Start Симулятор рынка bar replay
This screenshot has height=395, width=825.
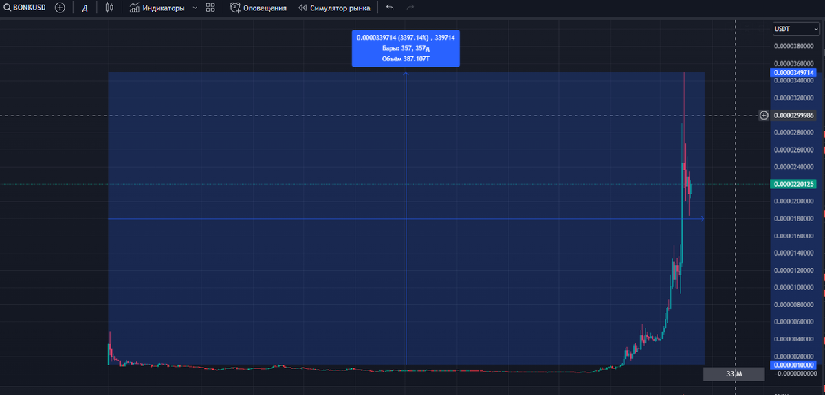[x=335, y=8]
